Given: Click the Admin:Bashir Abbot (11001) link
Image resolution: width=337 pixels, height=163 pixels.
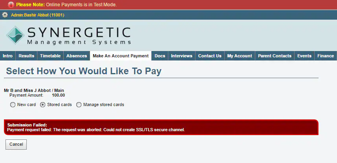Looking at the screenshot, I should tap(38, 15).
